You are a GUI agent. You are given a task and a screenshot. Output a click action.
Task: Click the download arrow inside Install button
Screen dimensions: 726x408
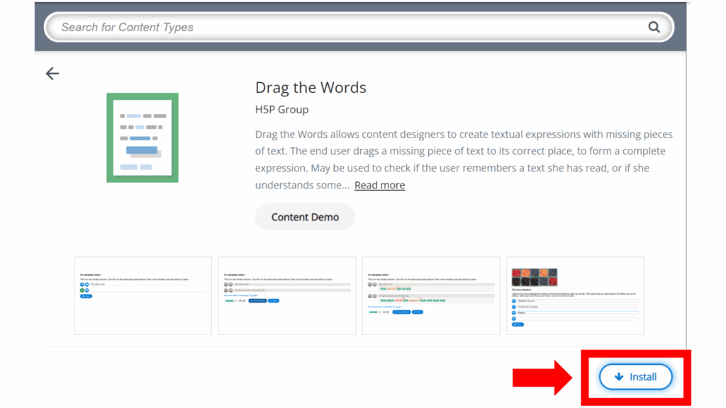coord(619,377)
